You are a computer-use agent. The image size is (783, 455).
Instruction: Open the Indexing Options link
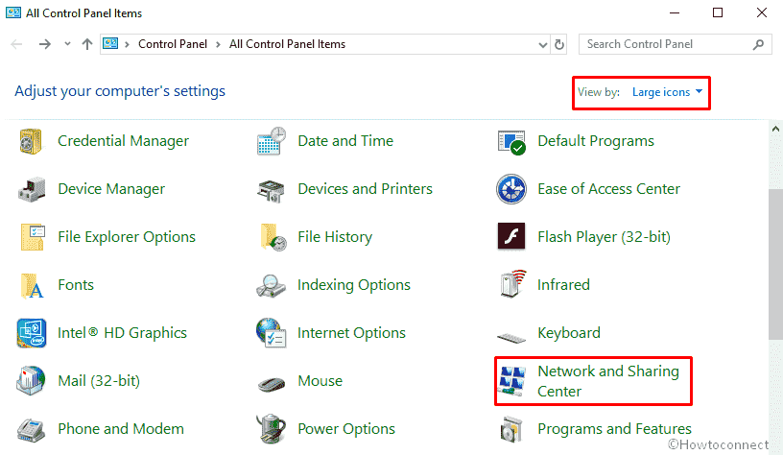click(x=353, y=285)
